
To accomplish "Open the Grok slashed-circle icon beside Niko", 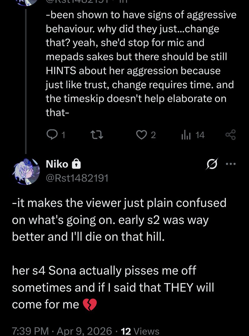I will 212,164.
